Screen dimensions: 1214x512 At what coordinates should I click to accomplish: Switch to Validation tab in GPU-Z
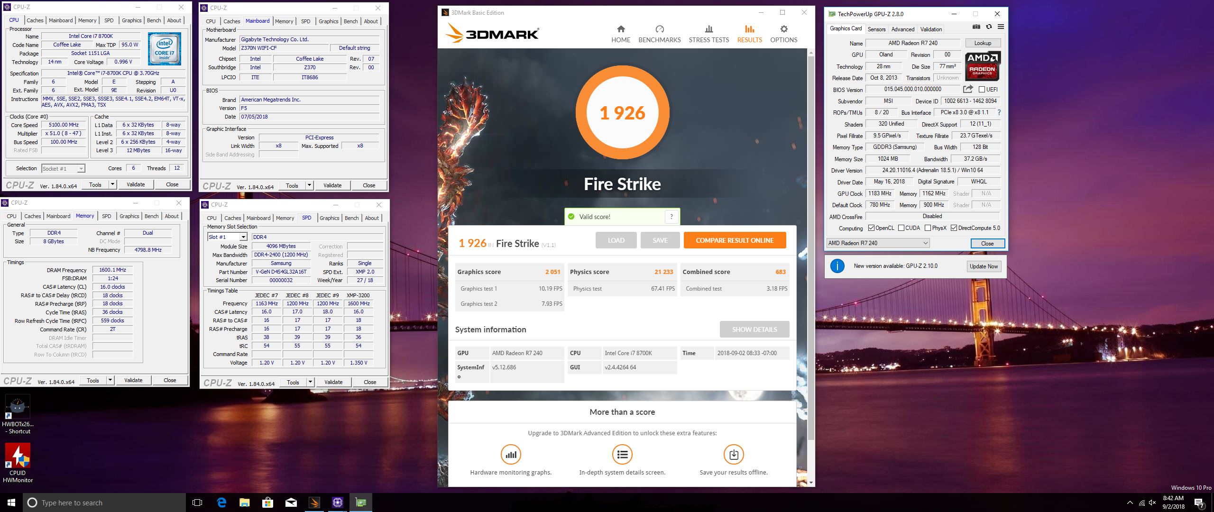(931, 29)
